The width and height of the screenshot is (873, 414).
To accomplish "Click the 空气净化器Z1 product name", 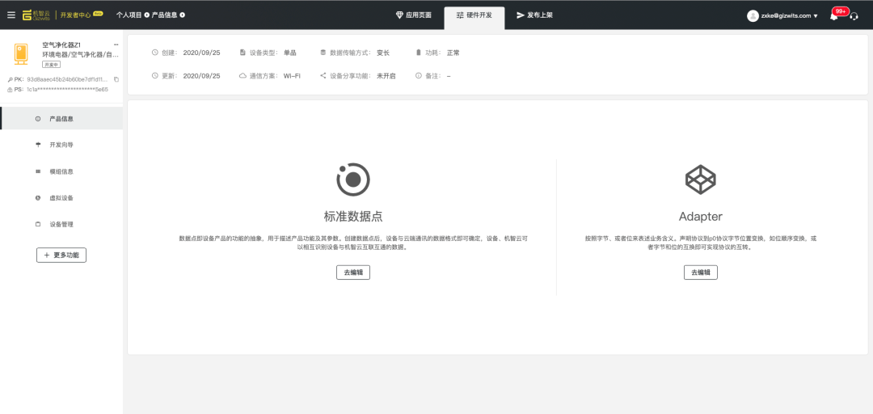I will click(61, 44).
